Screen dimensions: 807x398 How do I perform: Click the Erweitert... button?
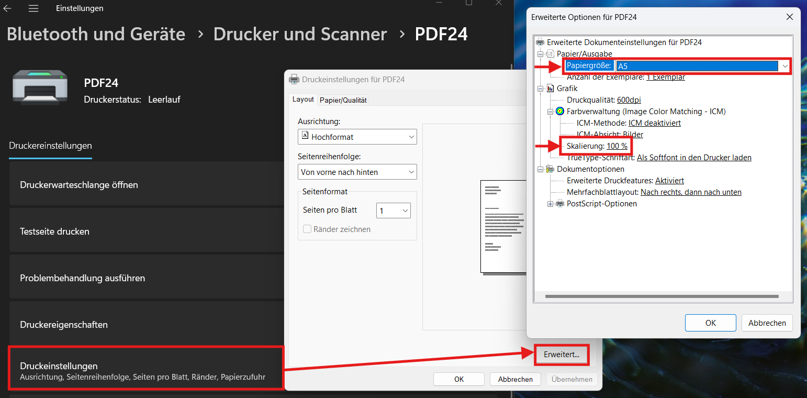tap(562, 355)
